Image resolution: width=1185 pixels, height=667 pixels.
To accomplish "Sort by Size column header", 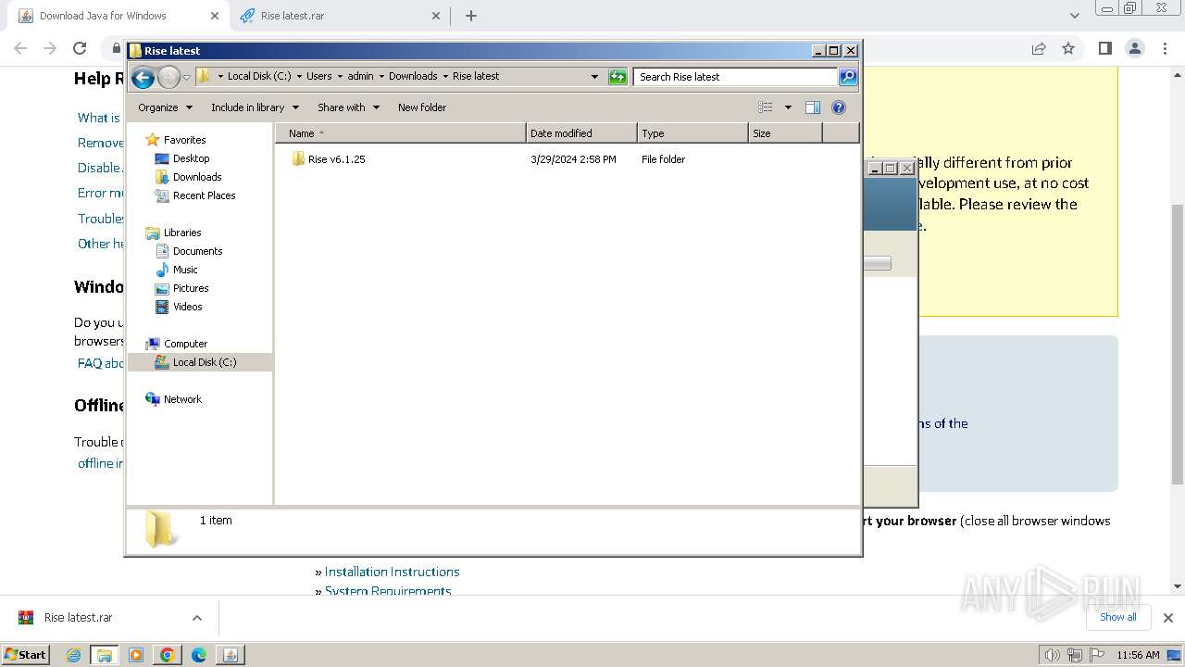I will pos(785,133).
